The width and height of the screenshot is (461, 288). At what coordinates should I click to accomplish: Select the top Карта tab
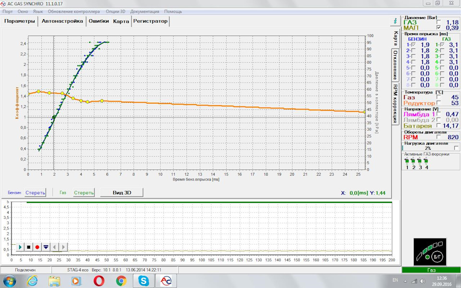(x=121, y=22)
